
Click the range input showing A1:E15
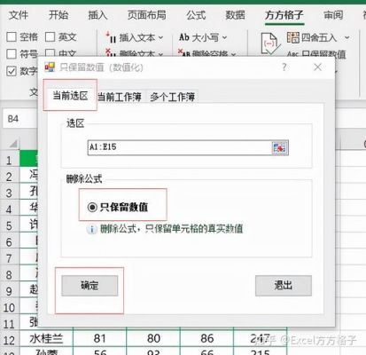click(x=179, y=147)
